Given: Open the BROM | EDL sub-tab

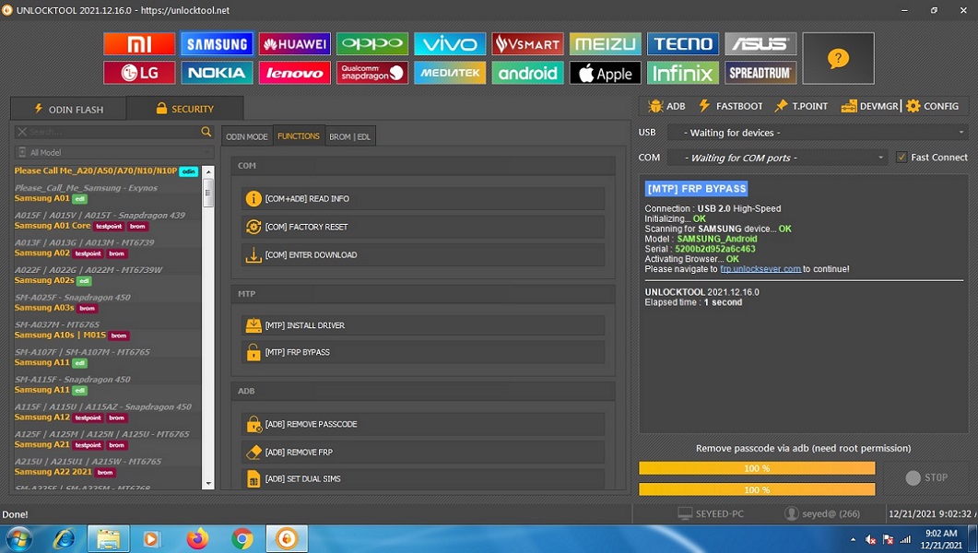Looking at the screenshot, I should [x=350, y=136].
